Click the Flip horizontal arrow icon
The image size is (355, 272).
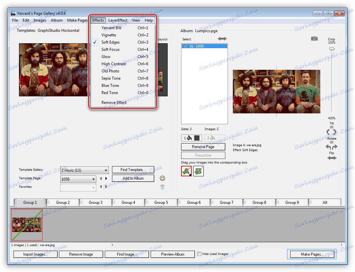[x=332, y=158]
